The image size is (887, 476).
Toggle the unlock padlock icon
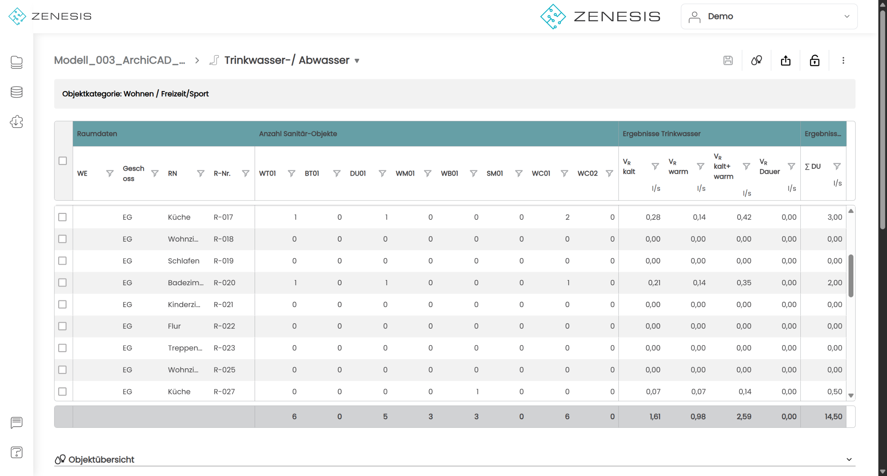814,60
